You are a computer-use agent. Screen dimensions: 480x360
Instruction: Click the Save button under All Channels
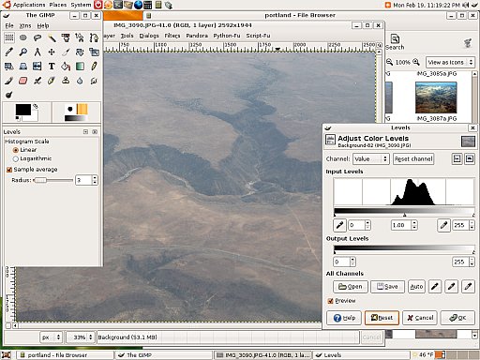pos(387,287)
